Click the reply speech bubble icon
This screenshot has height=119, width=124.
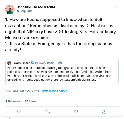tap(19, 111)
